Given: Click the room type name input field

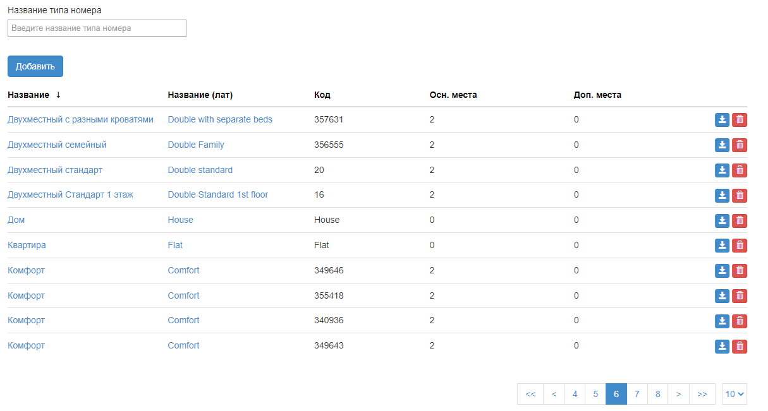Looking at the screenshot, I should pos(97,28).
